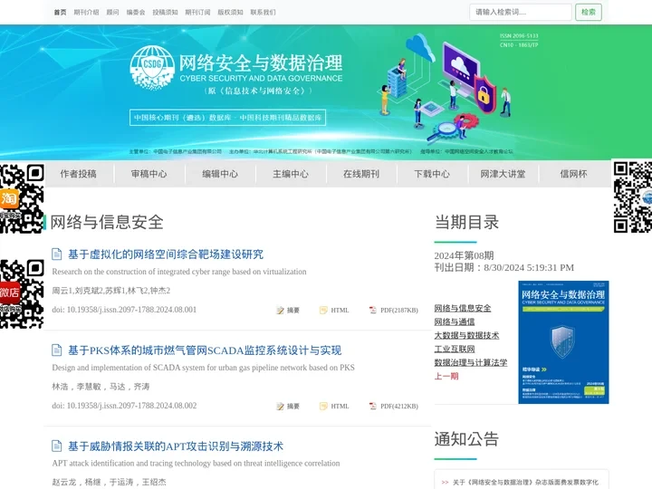Open the 主编中心 tab
652x489 pixels.
click(291, 174)
